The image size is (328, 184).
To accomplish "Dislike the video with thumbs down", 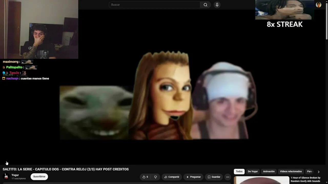I will click(x=155, y=177).
